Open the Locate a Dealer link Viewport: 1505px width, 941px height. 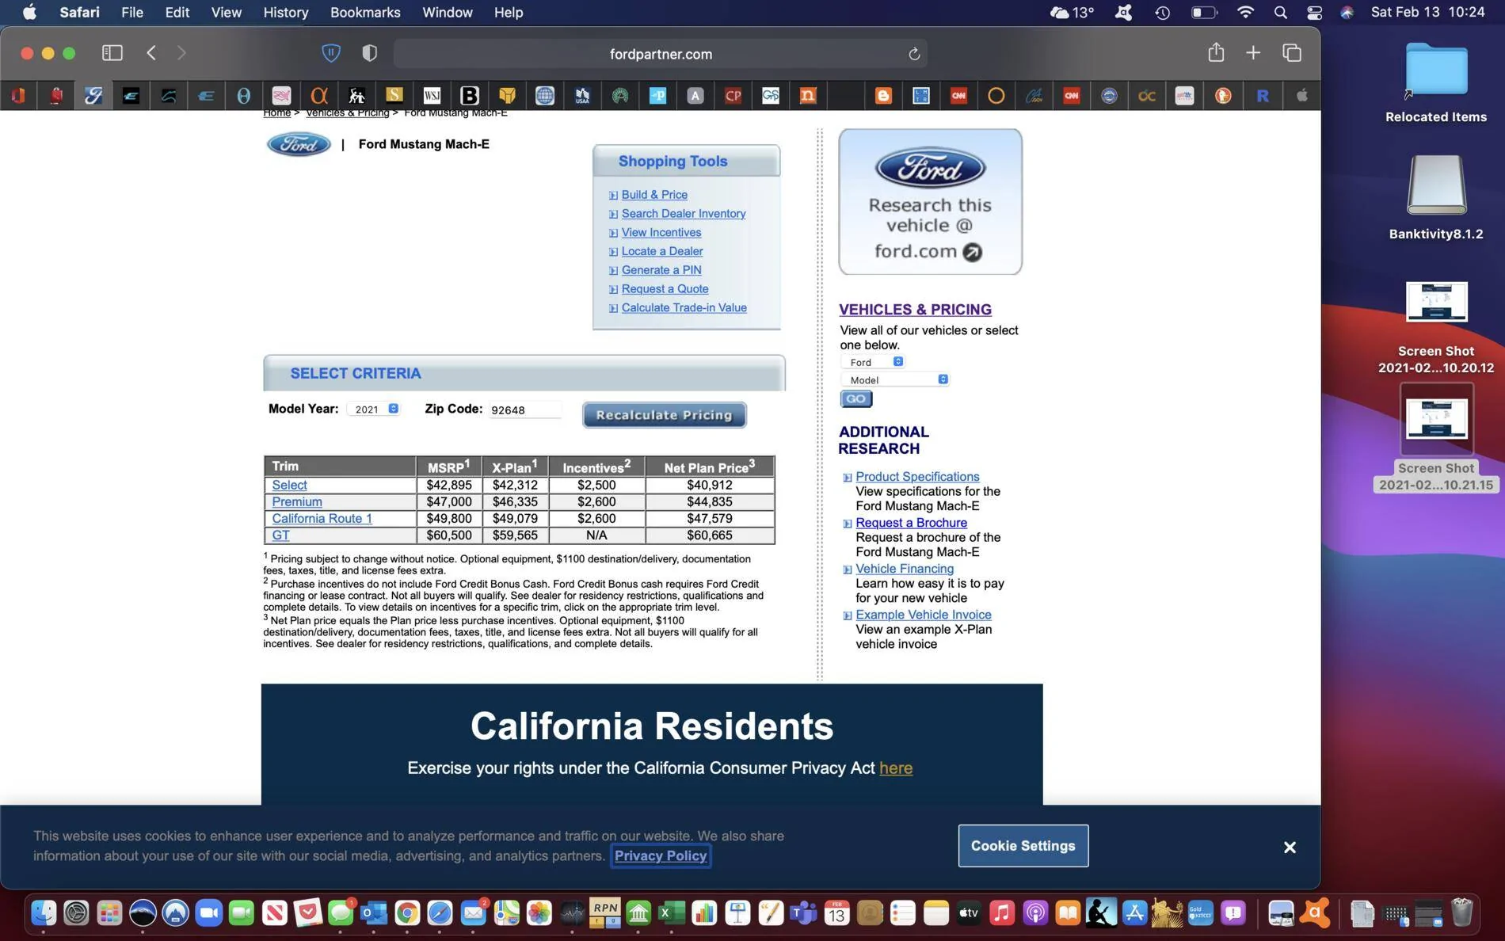662,252
